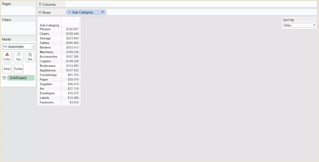319x162 pixels.
Task: Click the Sub-Category column header
Action: 50,25
